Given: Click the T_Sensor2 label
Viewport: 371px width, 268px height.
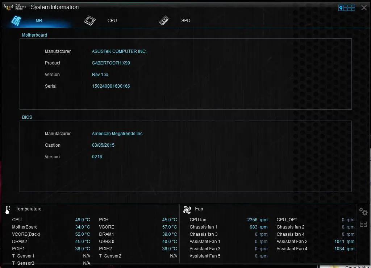Looking at the screenshot, I should [x=110, y=256].
